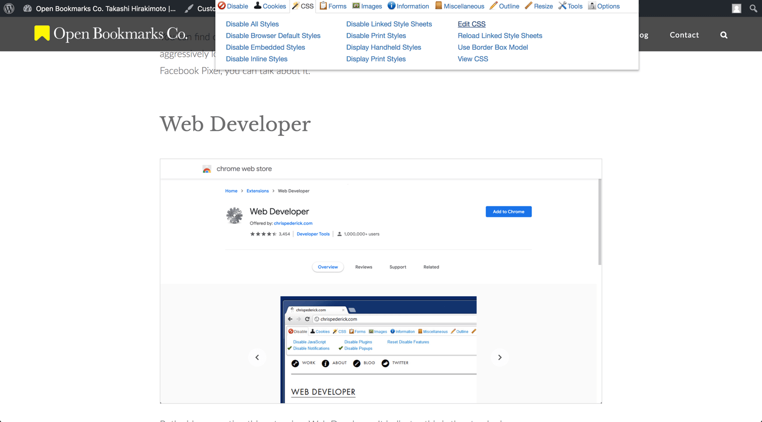Choose Use Border Box Model
Screen dimensions: 762x422
click(x=493, y=47)
